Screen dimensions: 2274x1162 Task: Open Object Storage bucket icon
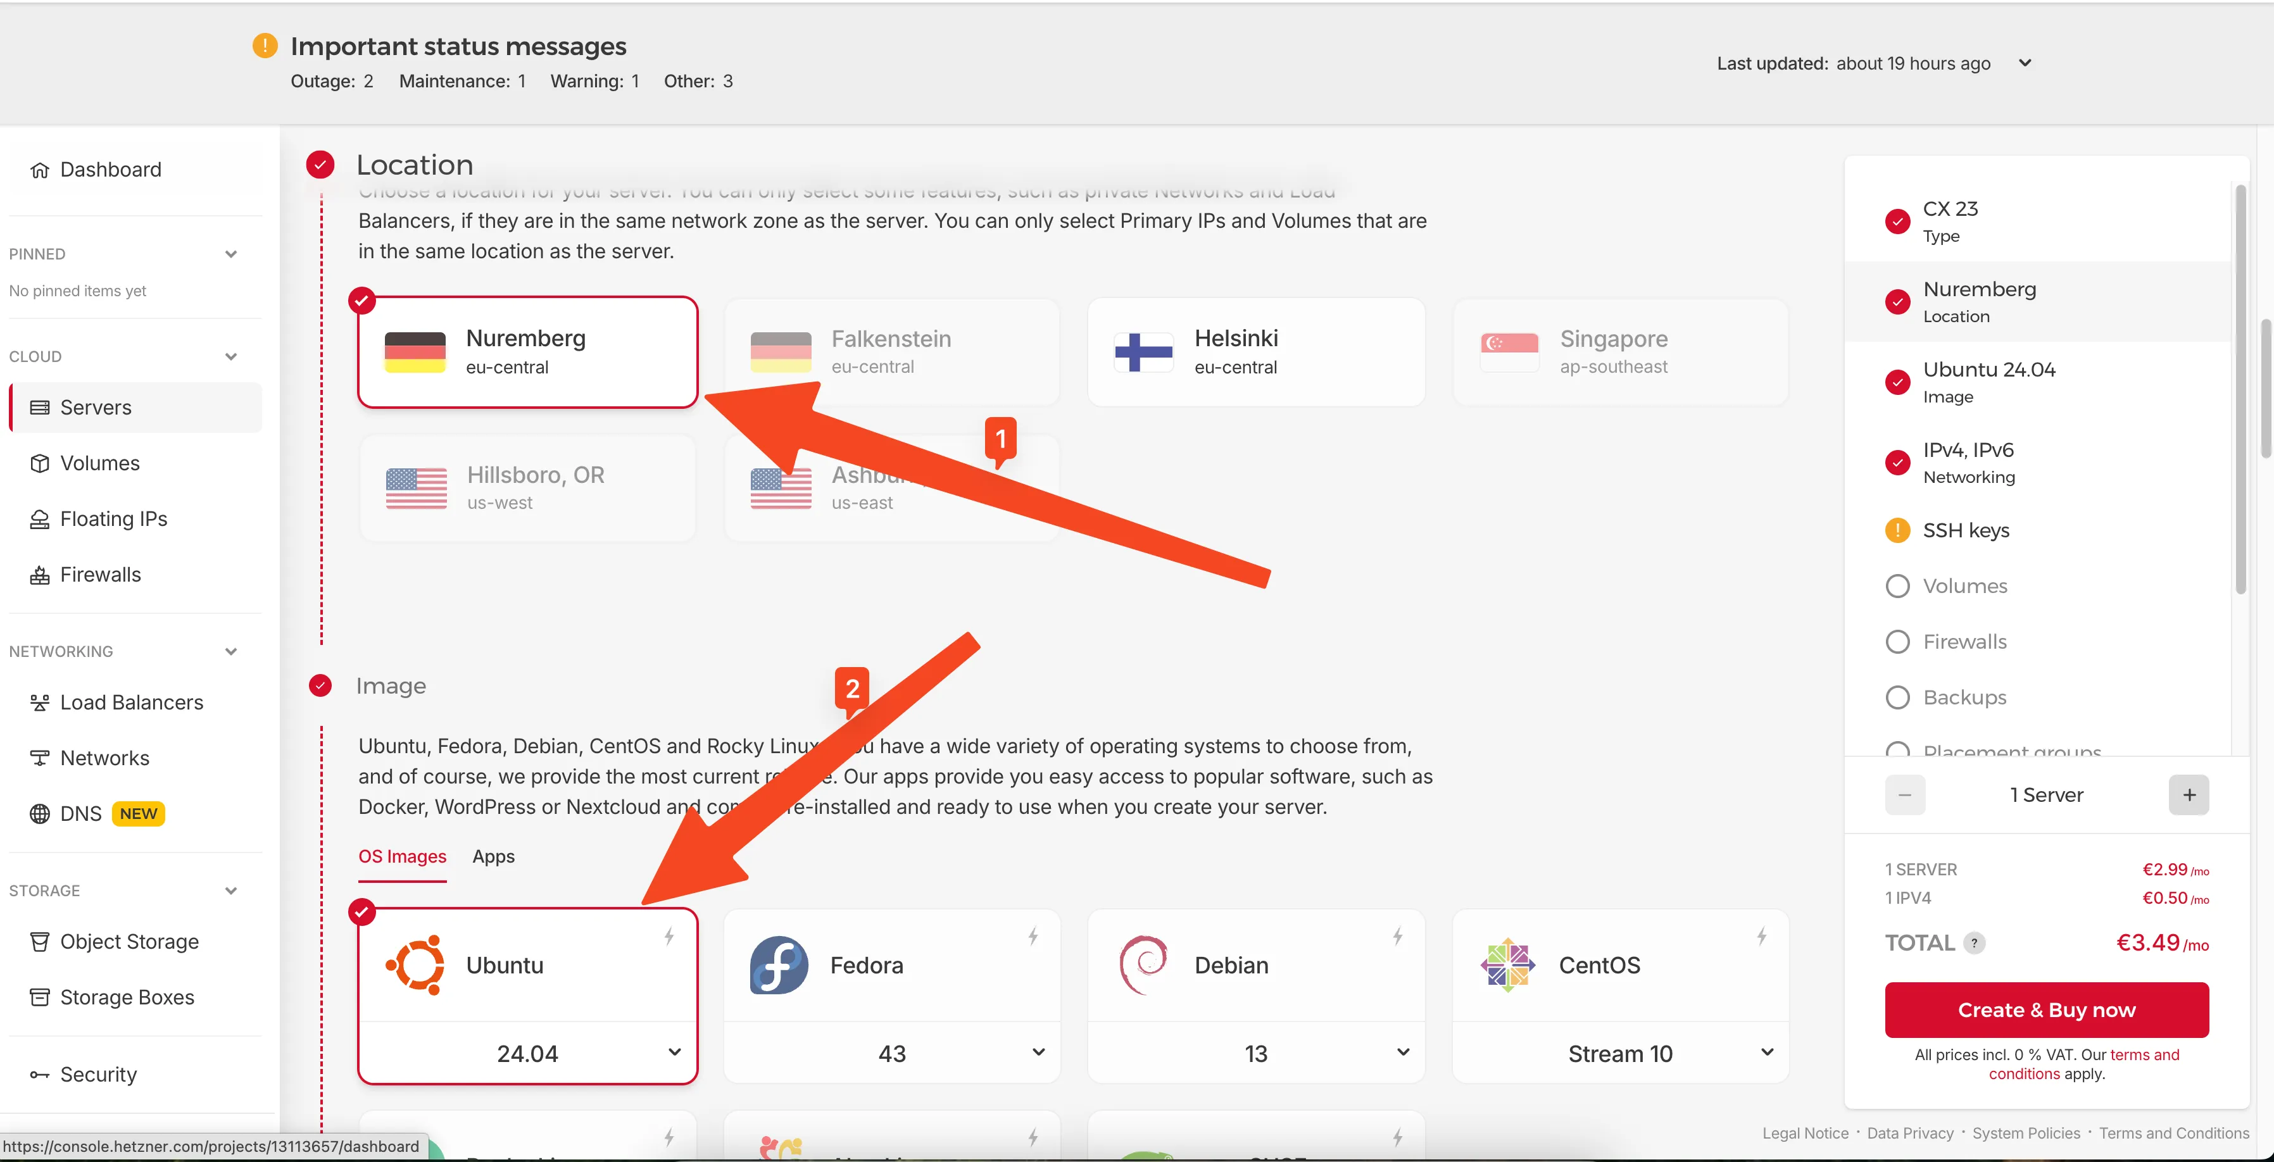40,941
